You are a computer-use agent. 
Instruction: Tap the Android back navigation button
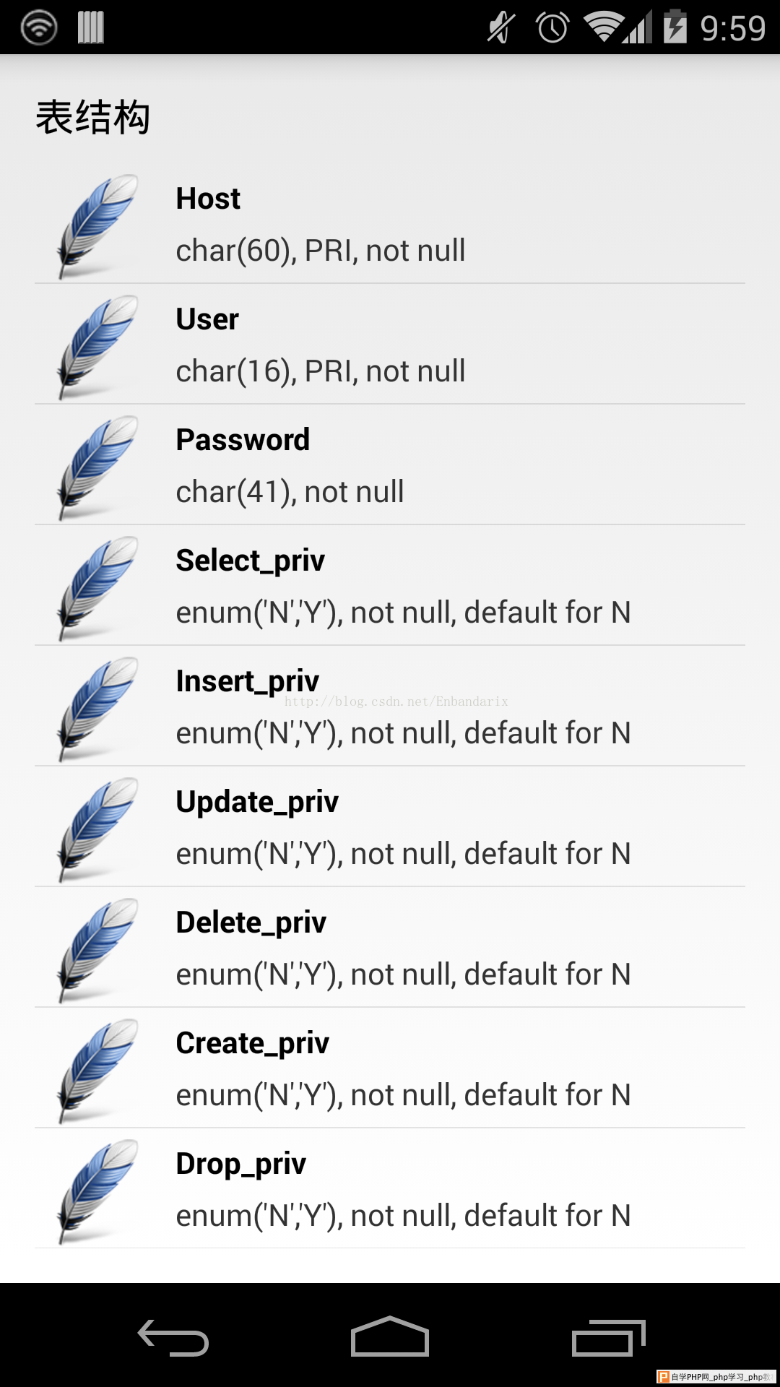[173, 1338]
